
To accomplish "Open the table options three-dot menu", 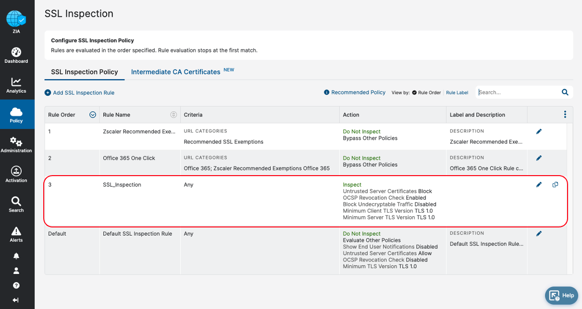I will pos(565,115).
